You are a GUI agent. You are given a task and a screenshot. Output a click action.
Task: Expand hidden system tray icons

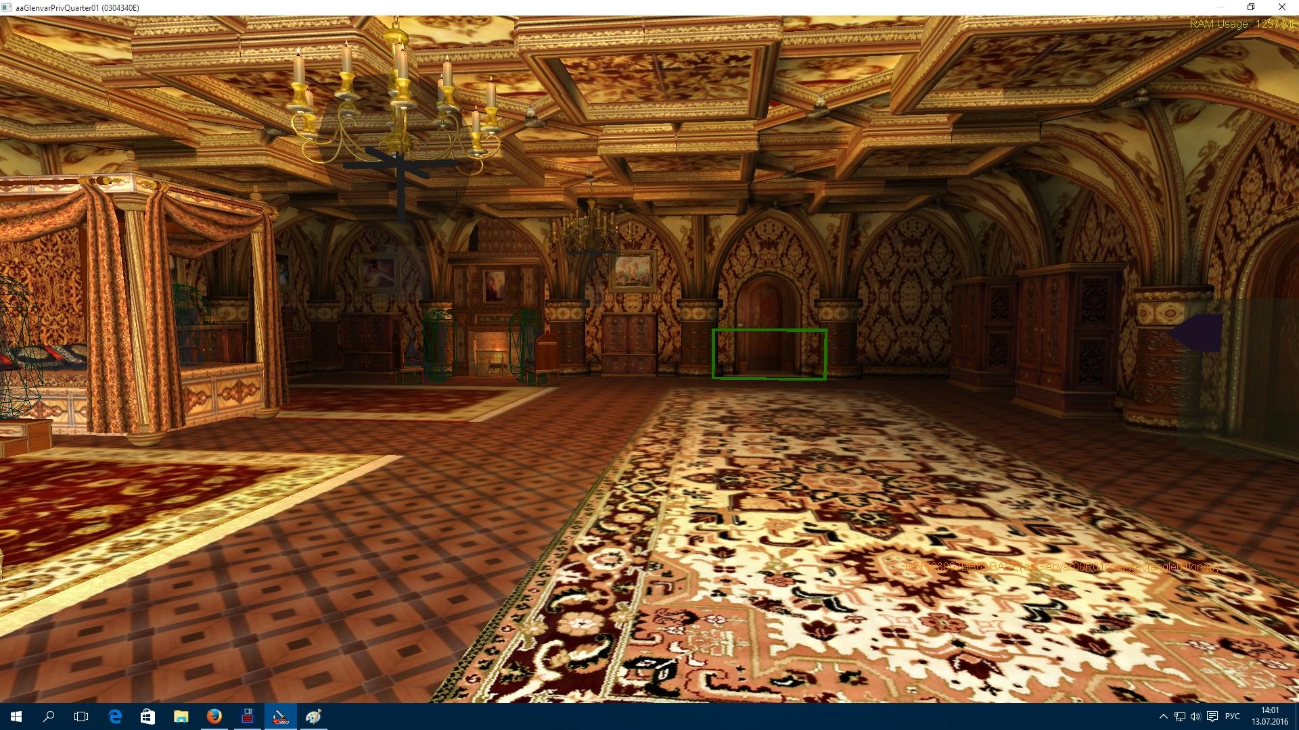click(1163, 716)
